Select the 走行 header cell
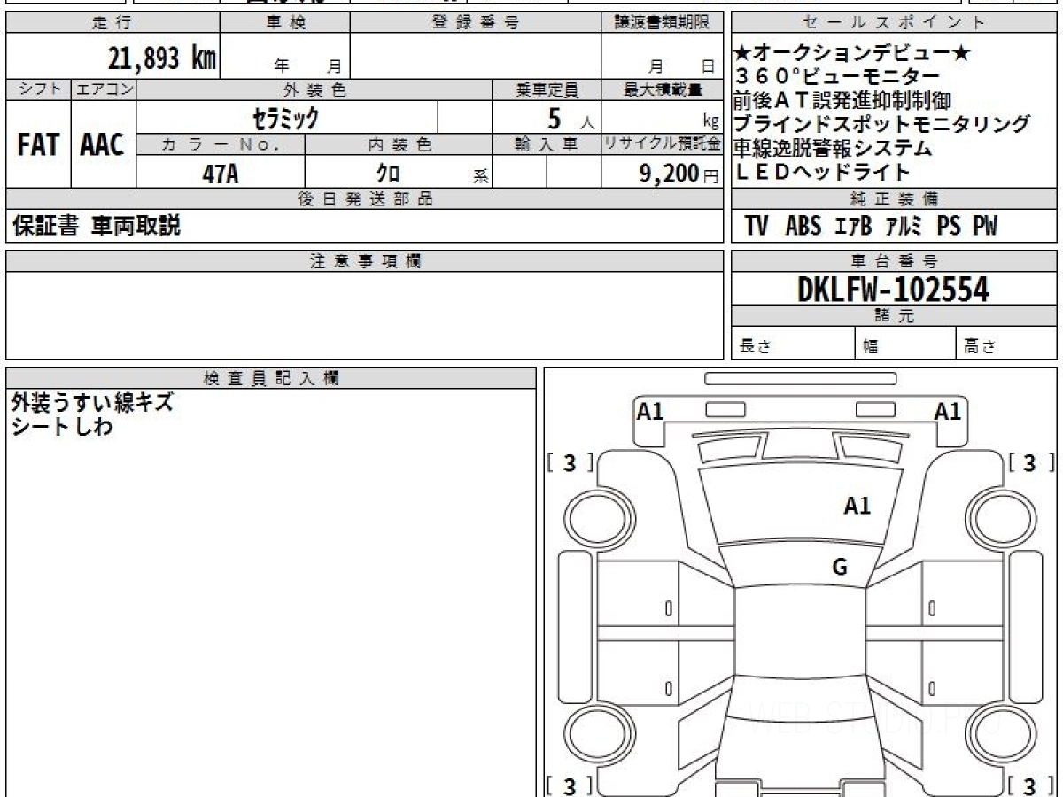 point(113,23)
